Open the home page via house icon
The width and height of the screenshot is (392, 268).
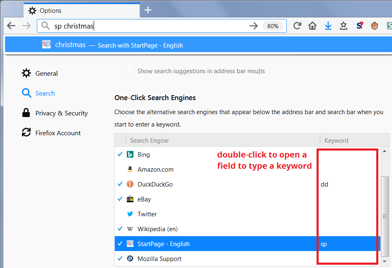[x=312, y=26]
